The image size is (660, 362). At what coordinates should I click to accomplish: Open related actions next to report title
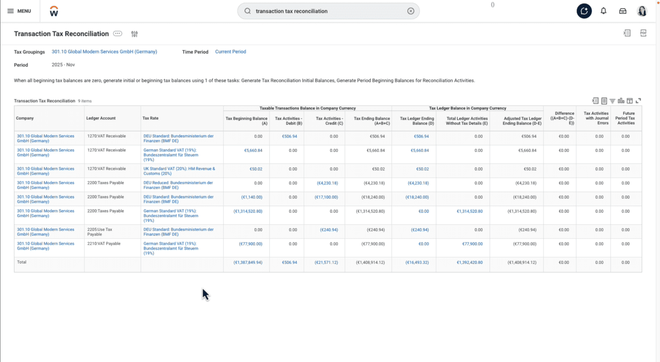click(117, 33)
